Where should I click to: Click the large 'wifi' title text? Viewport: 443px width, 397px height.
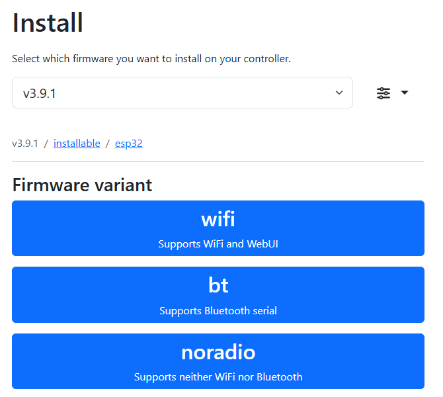tap(218, 219)
